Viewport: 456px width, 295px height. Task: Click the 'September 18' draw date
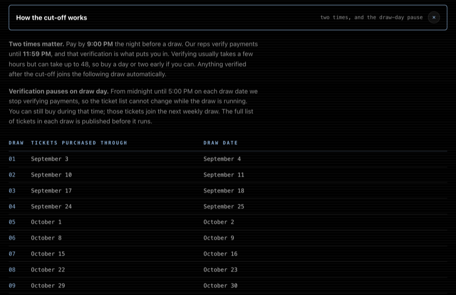(x=224, y=191)
